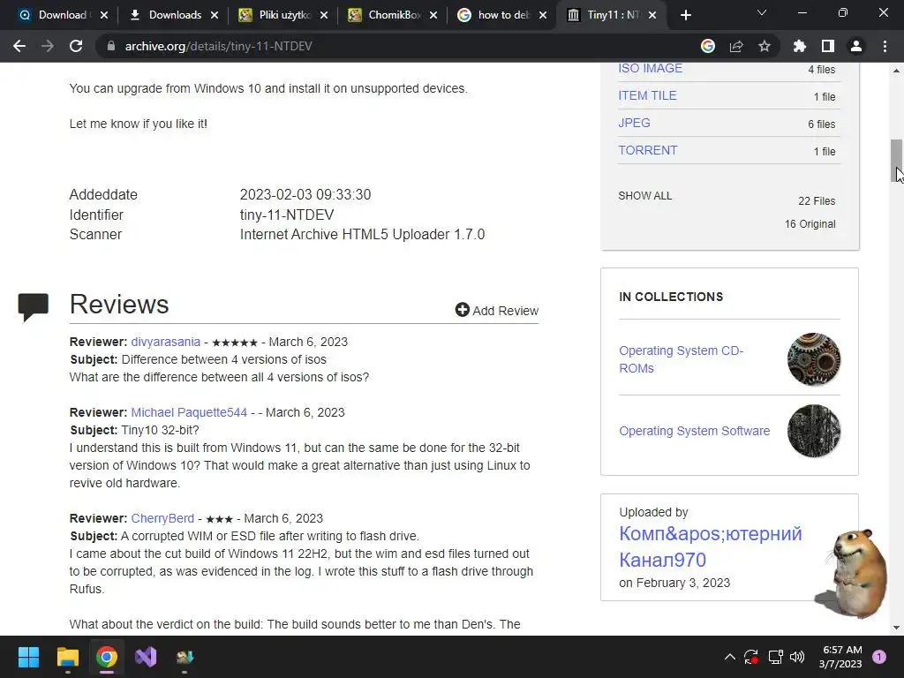
Task: Open ISO IMAGE download options
Action: coord(650,68)
